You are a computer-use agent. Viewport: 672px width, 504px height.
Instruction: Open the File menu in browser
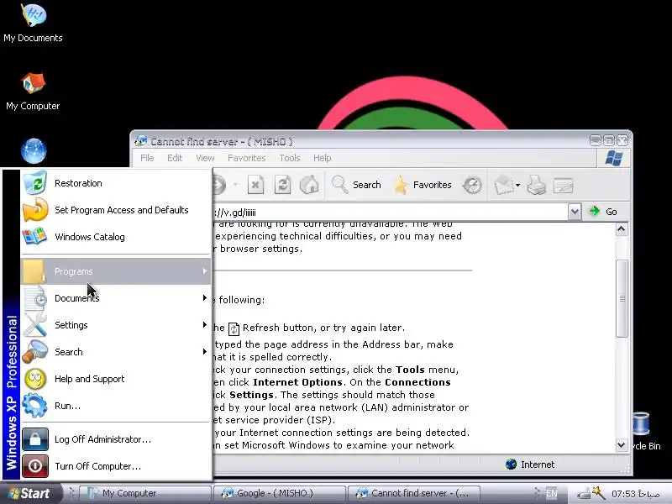pyautogui.click(x=147, y=158)
